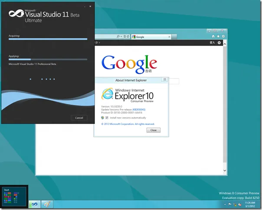Click the Visual Studio setup taskbar icon
The height and width of the screenshot is (210, 262).
(x=35, y=204)
